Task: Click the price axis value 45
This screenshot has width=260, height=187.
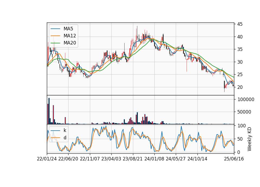Action: point(240,24)
